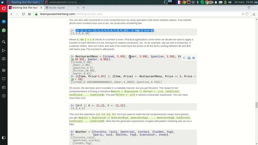Click the vertical page scrollbar thumb
The width and height of the screenshot is (258, 145).
256,105
